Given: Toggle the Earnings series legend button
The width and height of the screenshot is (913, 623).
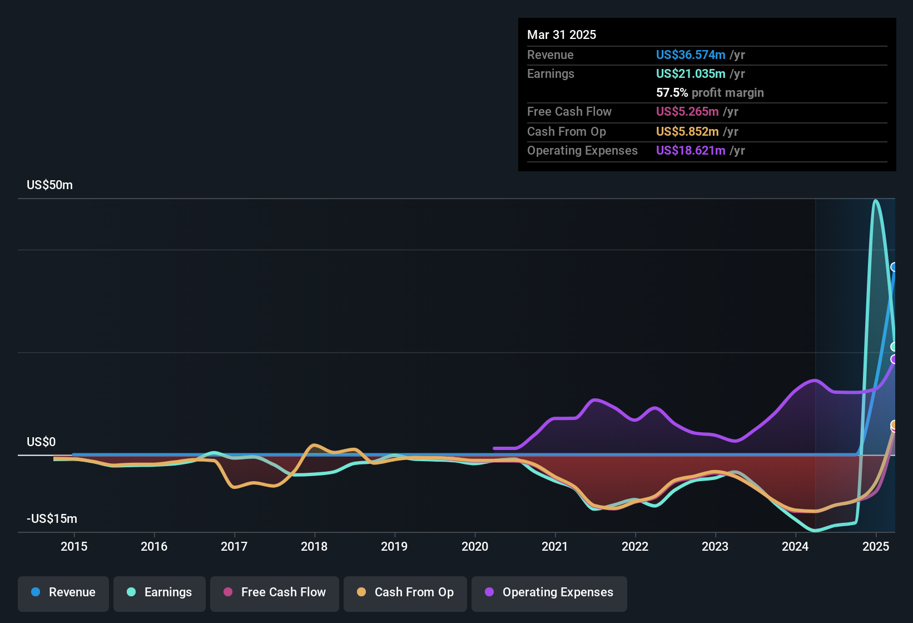Looking at the screenshot, I should (x=159, y=593).
